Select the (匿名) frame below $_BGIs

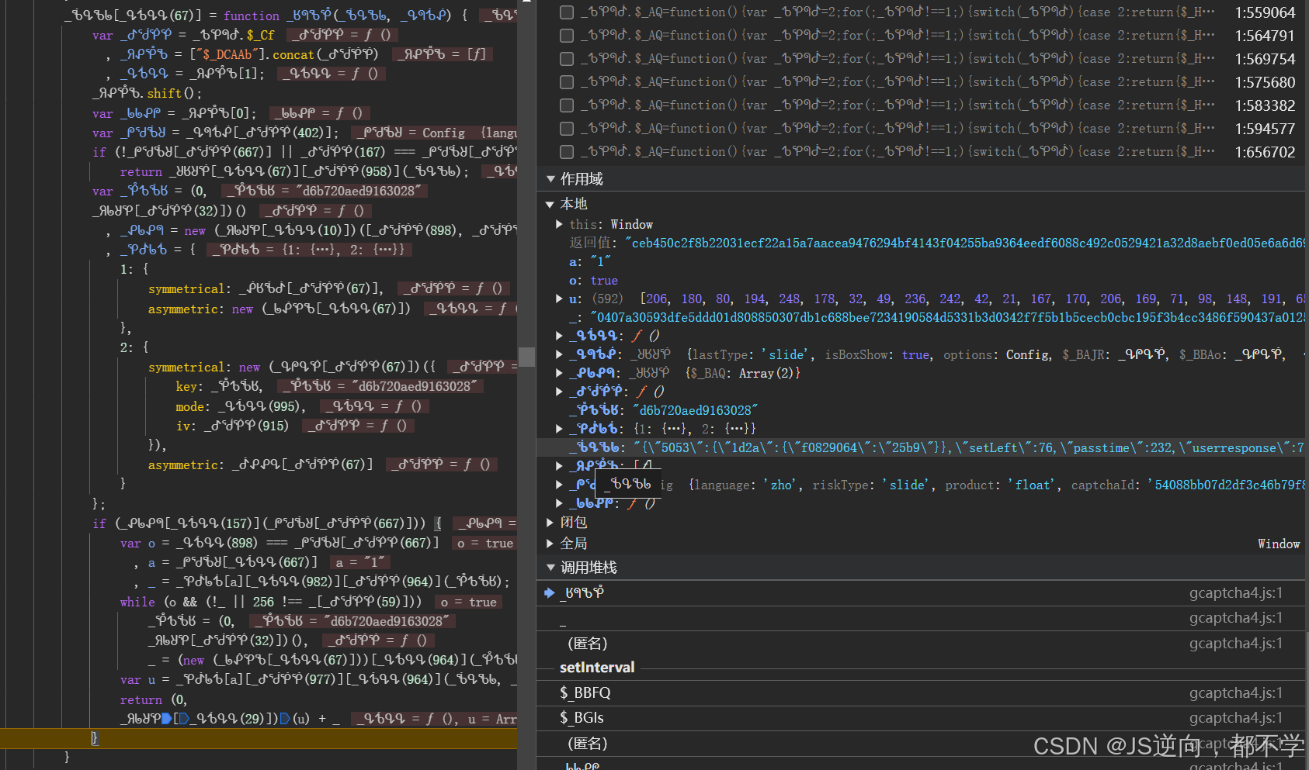click(920, 744)
